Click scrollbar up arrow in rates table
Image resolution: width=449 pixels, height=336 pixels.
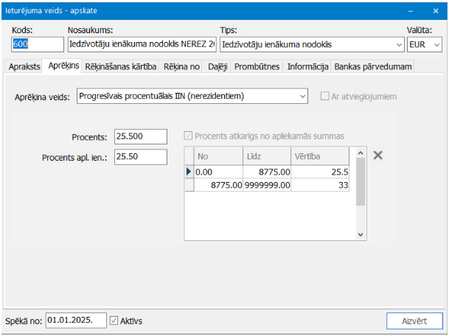click(x=361, y=153)
